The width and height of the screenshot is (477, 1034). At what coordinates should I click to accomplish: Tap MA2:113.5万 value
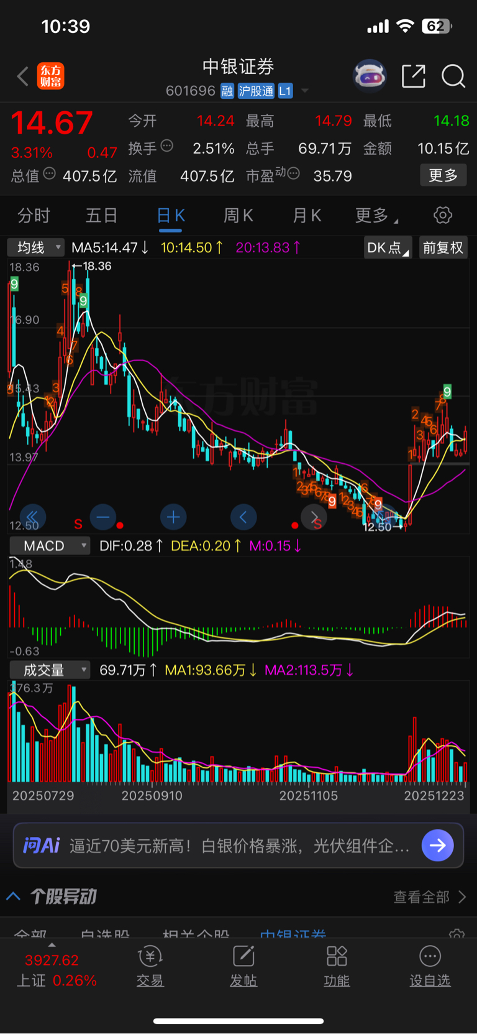[x=309, y=670]
